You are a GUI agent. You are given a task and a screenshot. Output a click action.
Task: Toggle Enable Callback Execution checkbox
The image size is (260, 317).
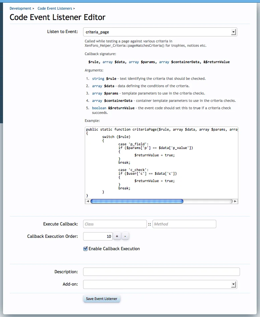click(85, 249)
